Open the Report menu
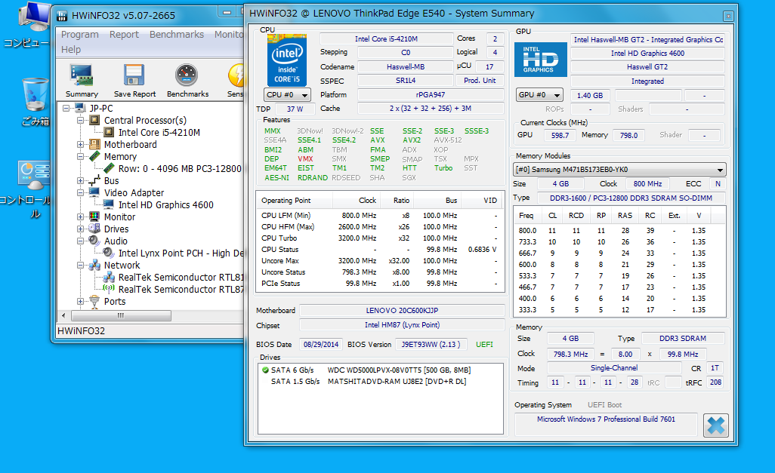The image size is (775, 473). 124,35
